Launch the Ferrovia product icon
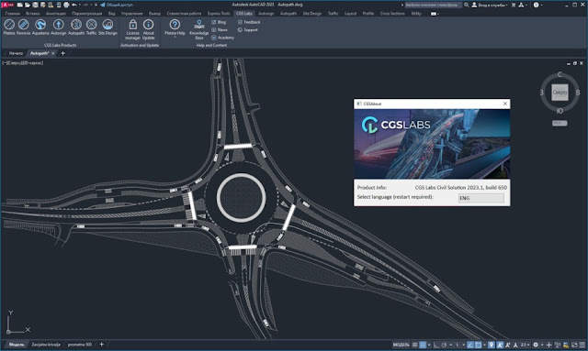Viewport: 588px width, 351px height. (x=23, y=25)
